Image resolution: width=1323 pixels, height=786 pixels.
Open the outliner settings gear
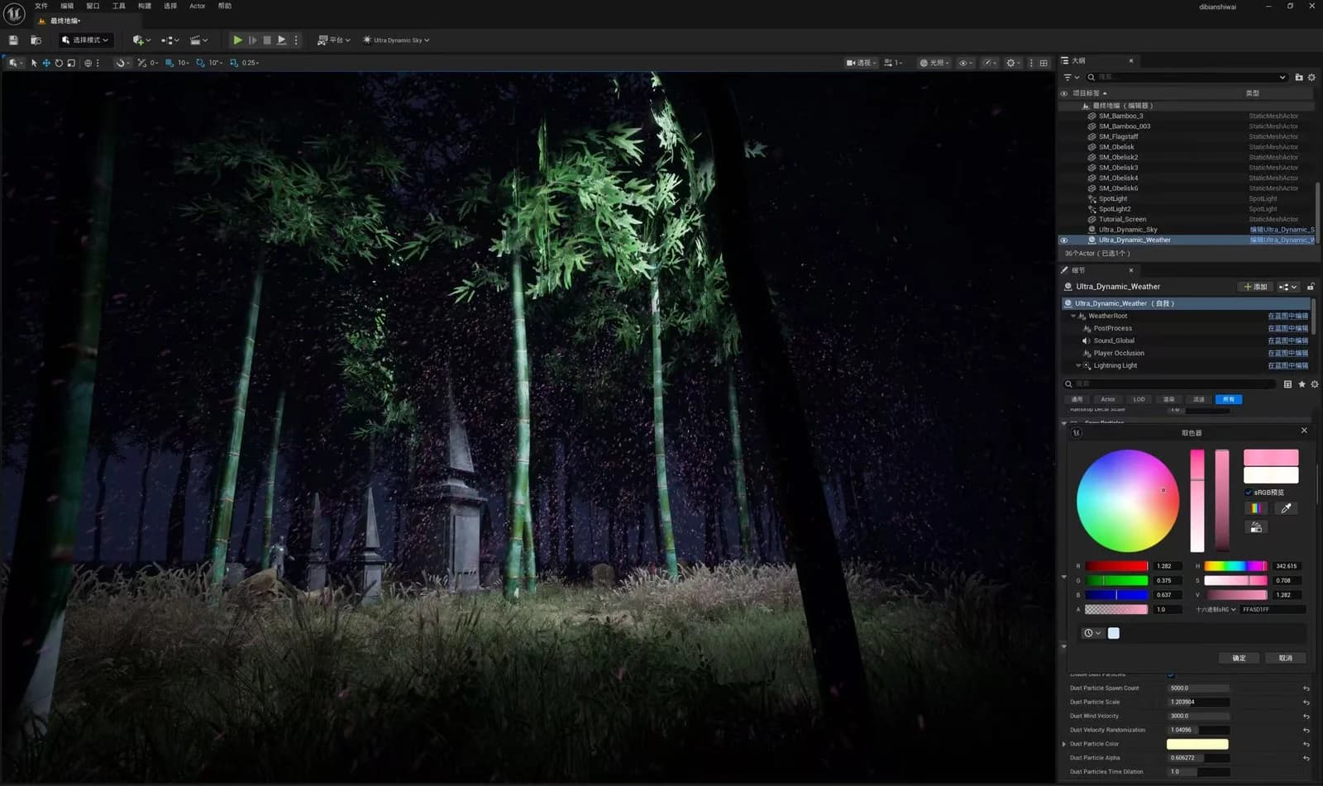tap(1311, 77)
